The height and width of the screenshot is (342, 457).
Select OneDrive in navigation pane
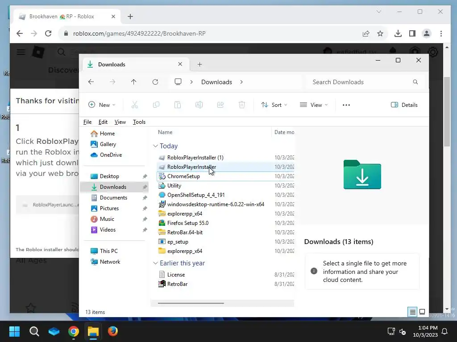point(106,155)
